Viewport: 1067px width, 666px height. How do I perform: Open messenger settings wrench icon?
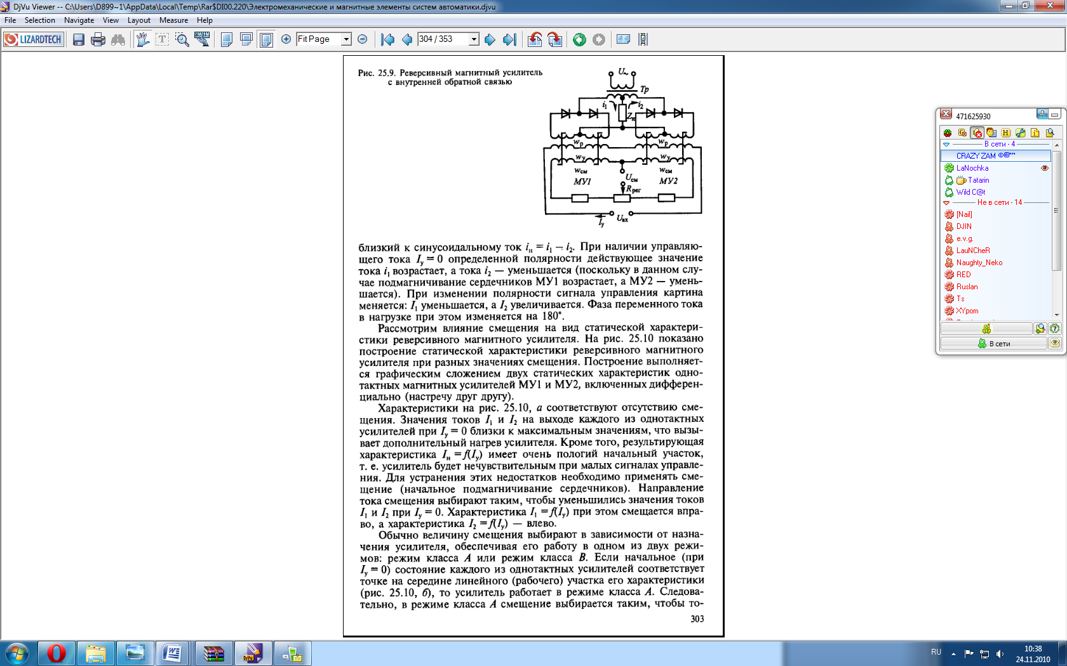click(1021, 133)
